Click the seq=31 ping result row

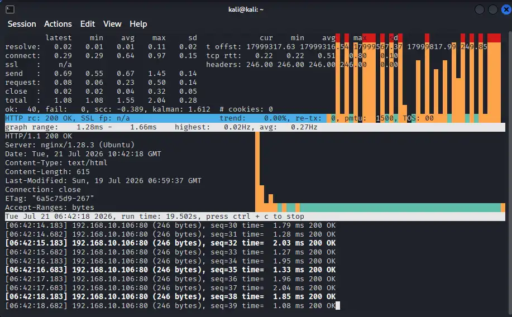coord(170,234)
